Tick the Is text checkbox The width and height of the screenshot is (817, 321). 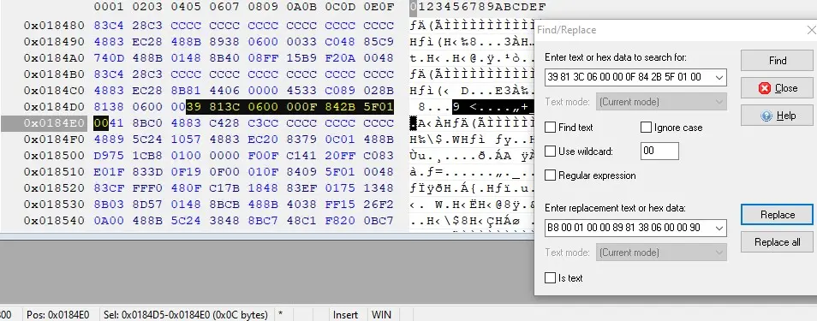550,277
